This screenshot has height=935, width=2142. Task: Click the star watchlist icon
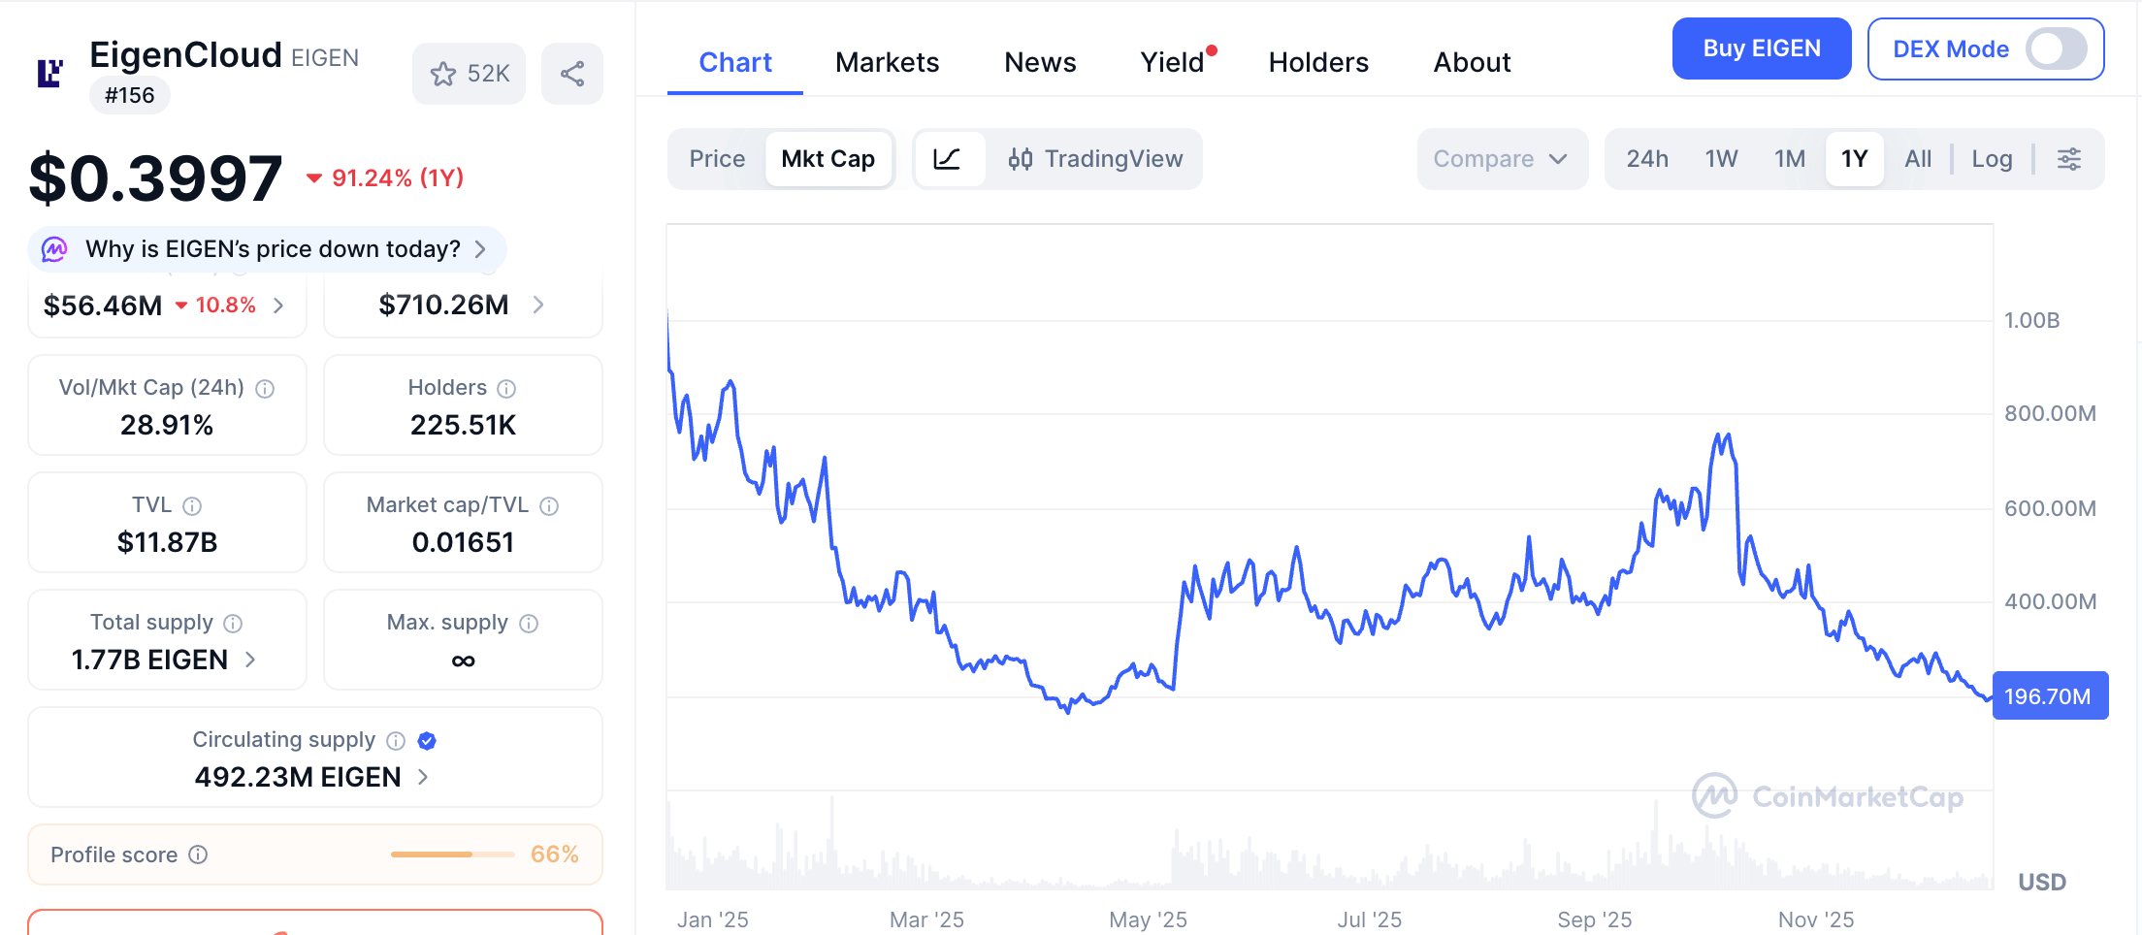[x=444, y=74]
